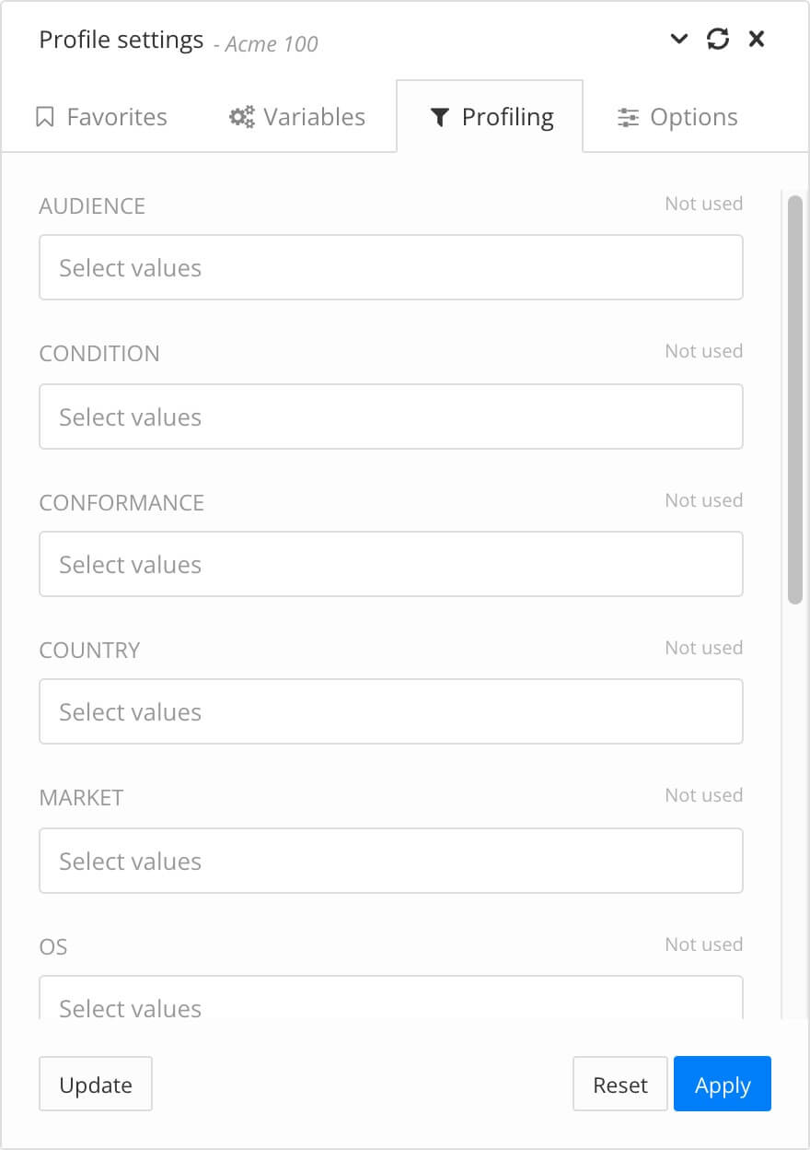Click the funnel icon on the Profiling tab
The image size is (810, 1150).
click(x=440, y=116)
